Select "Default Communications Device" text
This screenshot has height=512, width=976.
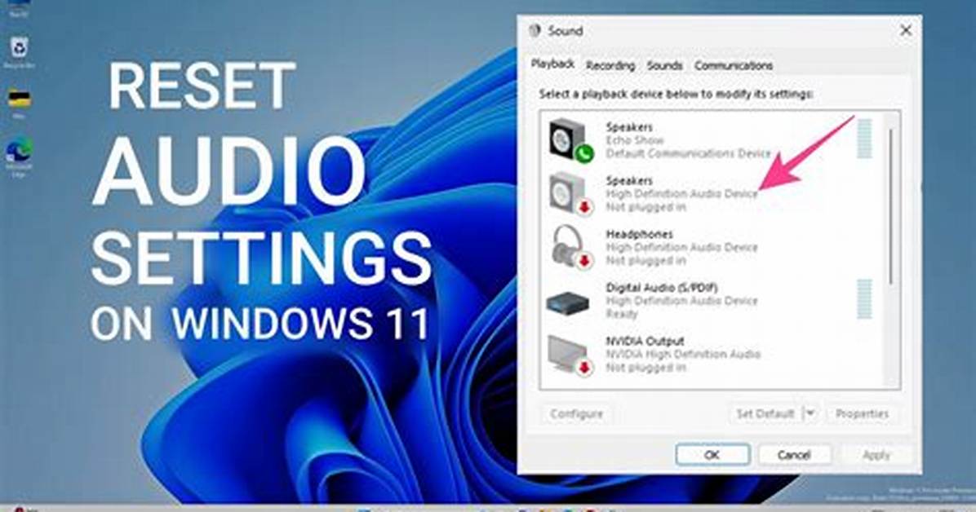688,153
